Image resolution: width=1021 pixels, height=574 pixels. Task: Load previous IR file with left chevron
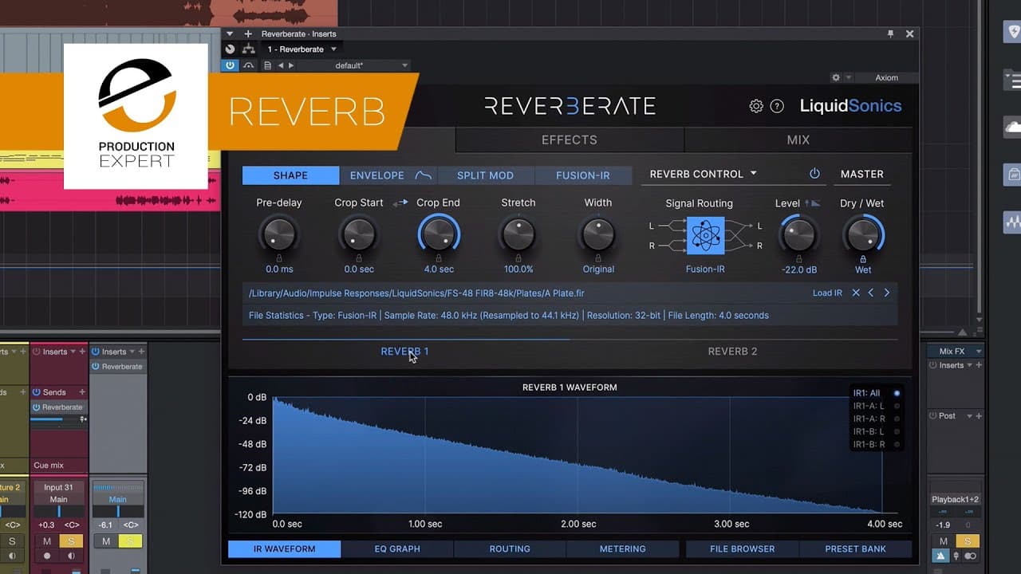click(871, 293)
